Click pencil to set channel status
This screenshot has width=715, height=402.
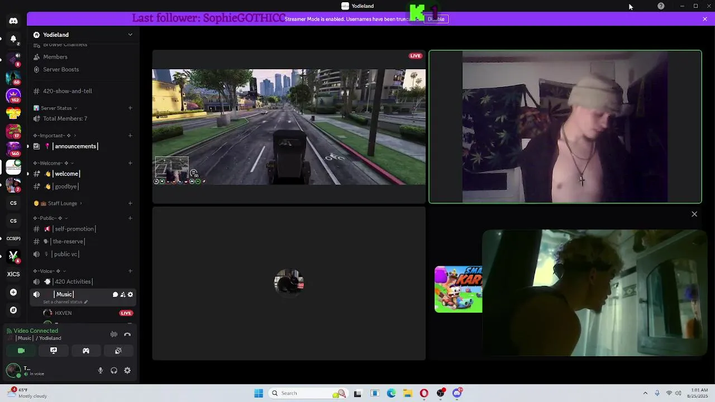[x=85, y=302]
